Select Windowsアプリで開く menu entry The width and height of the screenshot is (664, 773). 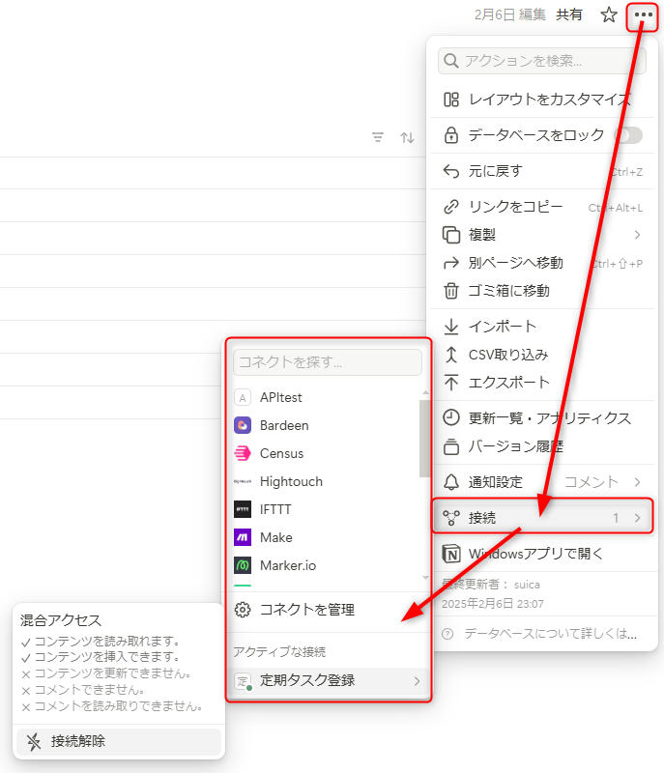pos(542,554)
